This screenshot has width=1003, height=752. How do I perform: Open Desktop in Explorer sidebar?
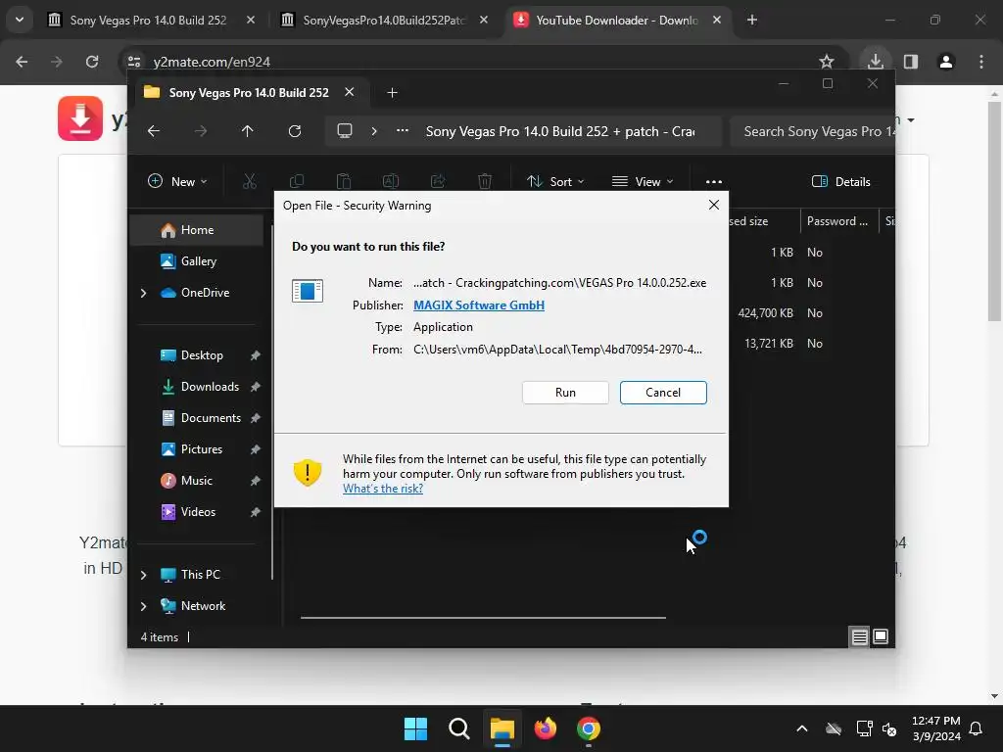[202, 355]
